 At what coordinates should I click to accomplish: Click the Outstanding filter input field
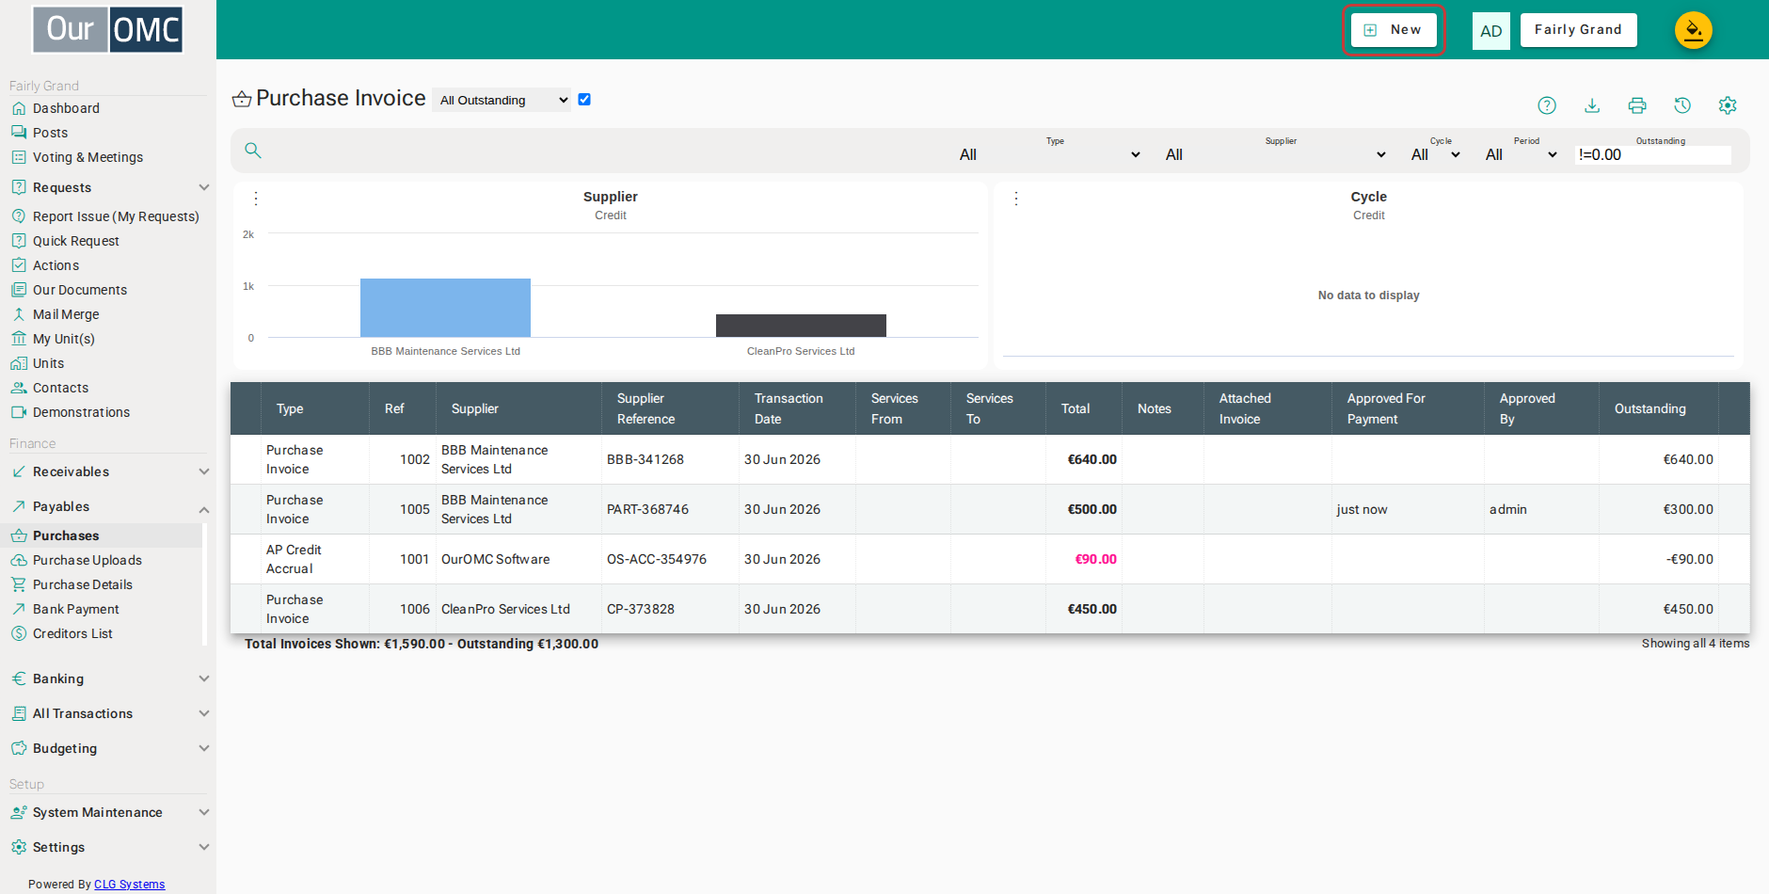pos(1653,154)
